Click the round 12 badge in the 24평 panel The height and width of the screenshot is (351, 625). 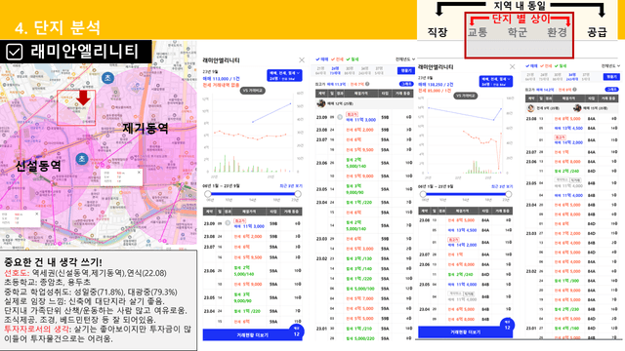297,331
